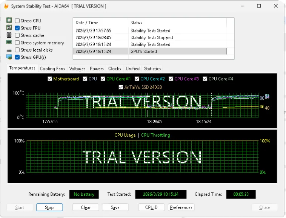Click the percent icon beside Stress FPU
286x218 pixels.
coord(9,27)
